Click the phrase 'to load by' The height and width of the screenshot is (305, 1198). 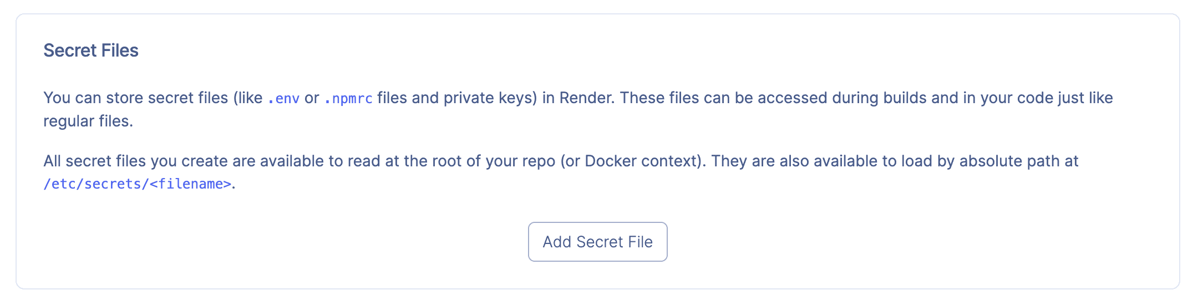pos(918,161)
